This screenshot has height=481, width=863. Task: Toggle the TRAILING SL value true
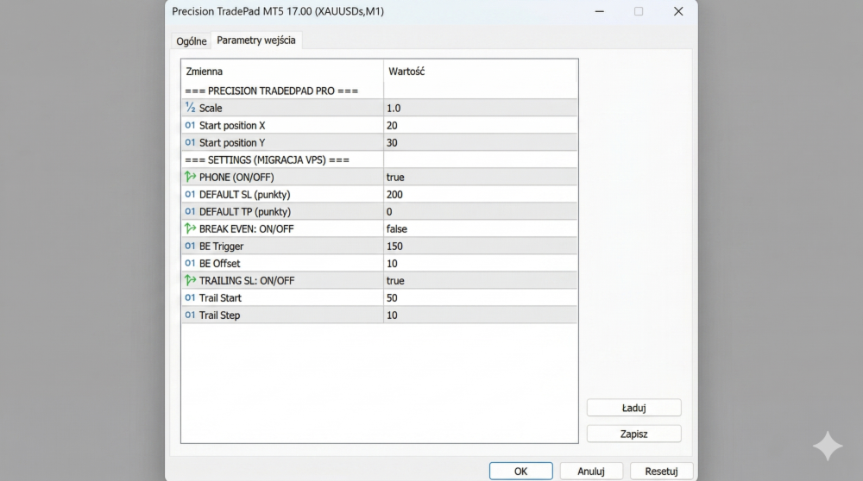481,280
